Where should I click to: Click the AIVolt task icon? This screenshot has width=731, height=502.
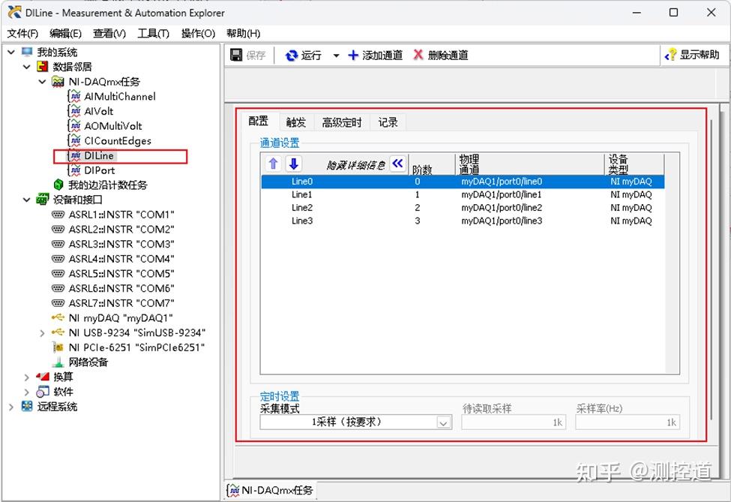[x=74, y=111]
